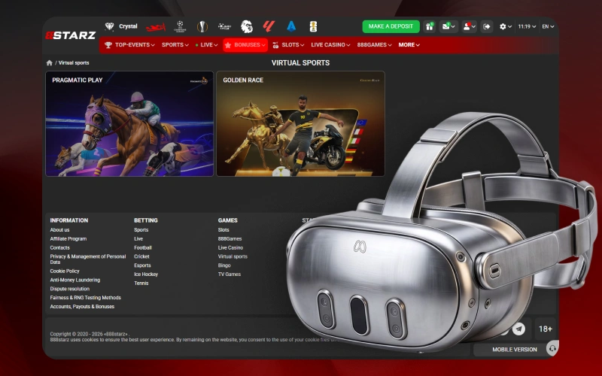Launch the red Aviator plane icon
The image size is (602, 376).
pos(156,27)
